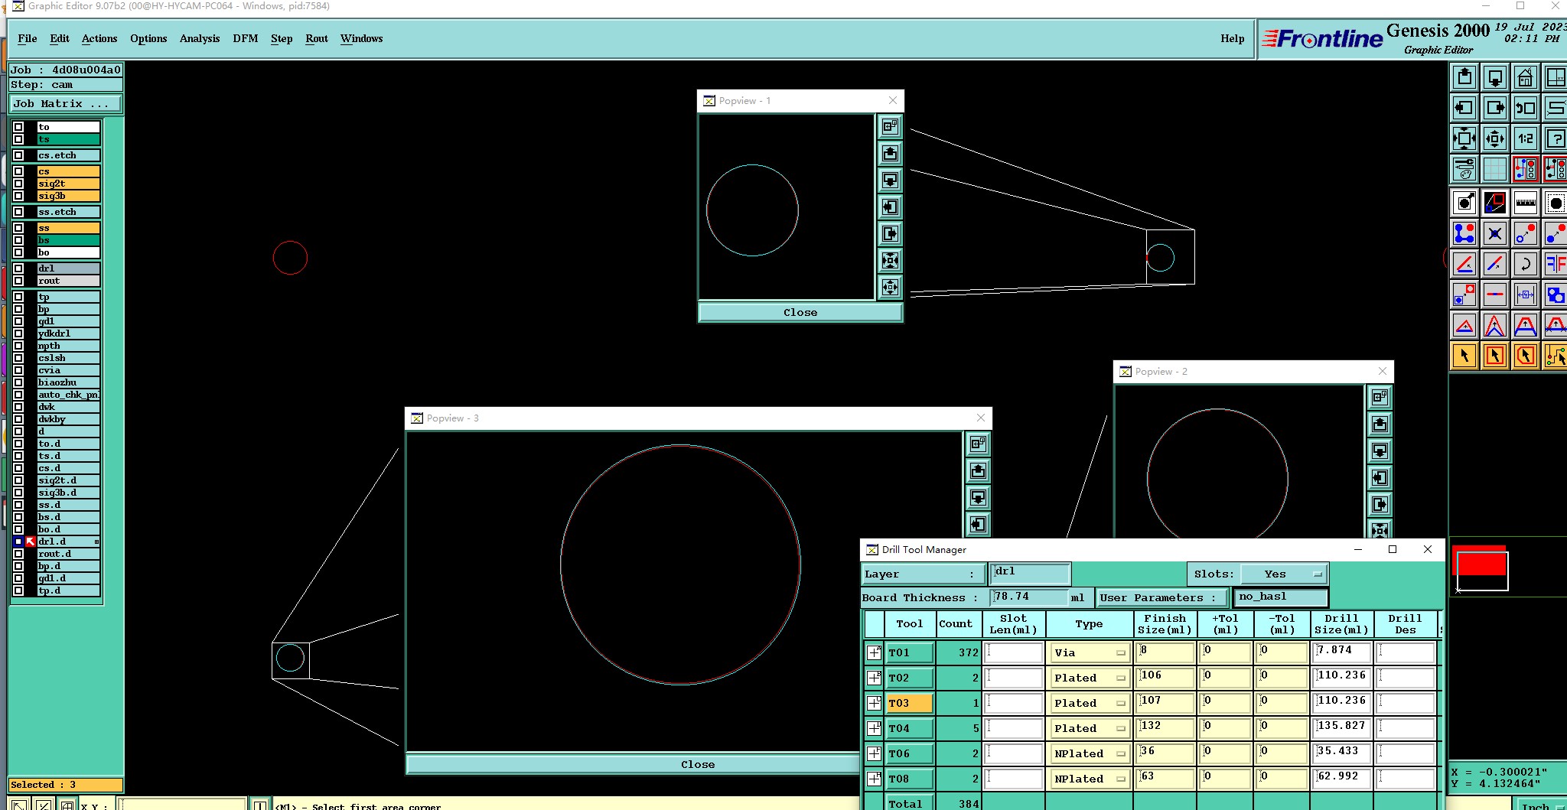Open the DFM menu
The width and height of the screenshot is (1567, 810).
246,38
